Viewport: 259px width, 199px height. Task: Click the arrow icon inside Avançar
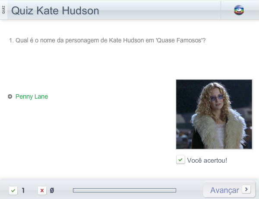click(246, 189)
